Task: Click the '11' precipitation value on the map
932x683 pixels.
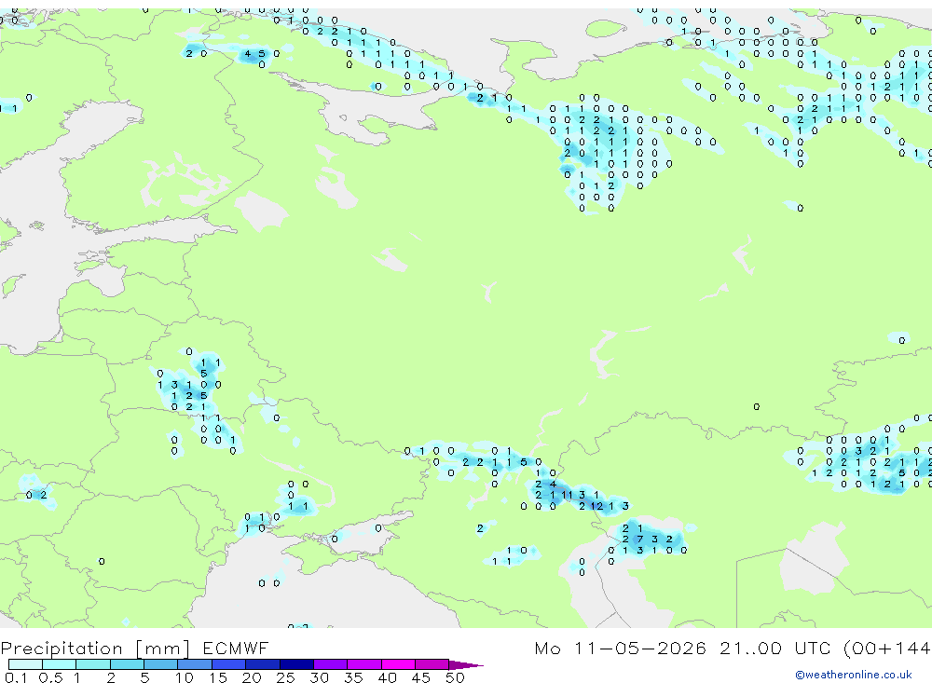Action: click(567, 495)
